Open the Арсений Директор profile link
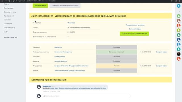 (x=61, y=61)
